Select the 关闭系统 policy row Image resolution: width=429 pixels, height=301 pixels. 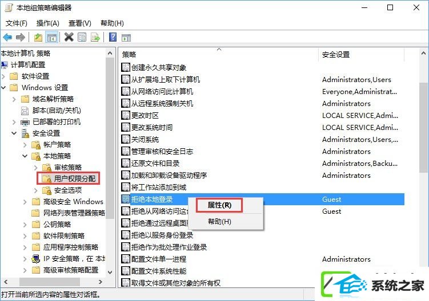[x=263, y=140]
